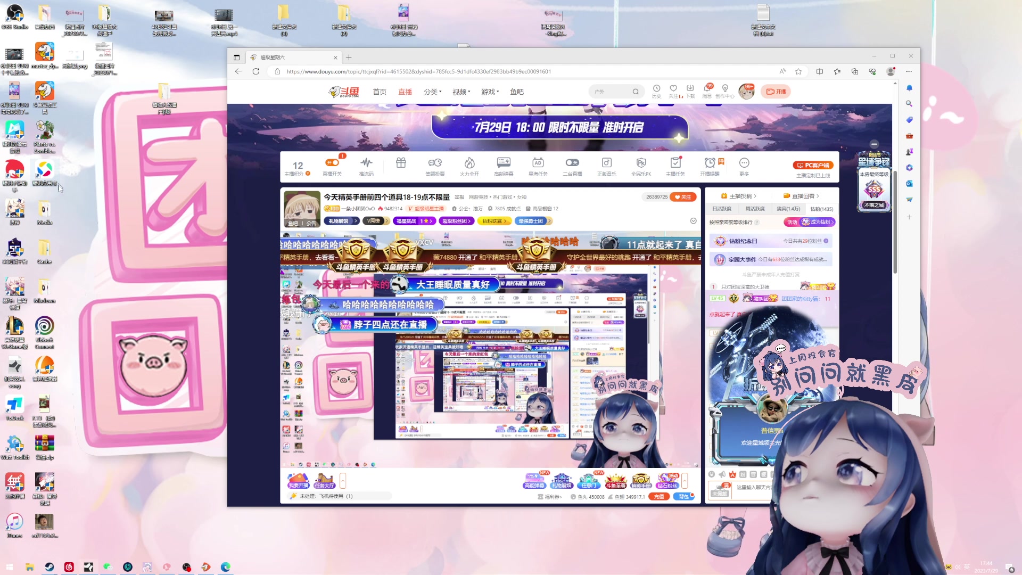Toggle the 二台直播 second stream switch
Screen dimensions: 1022x575
572,163
